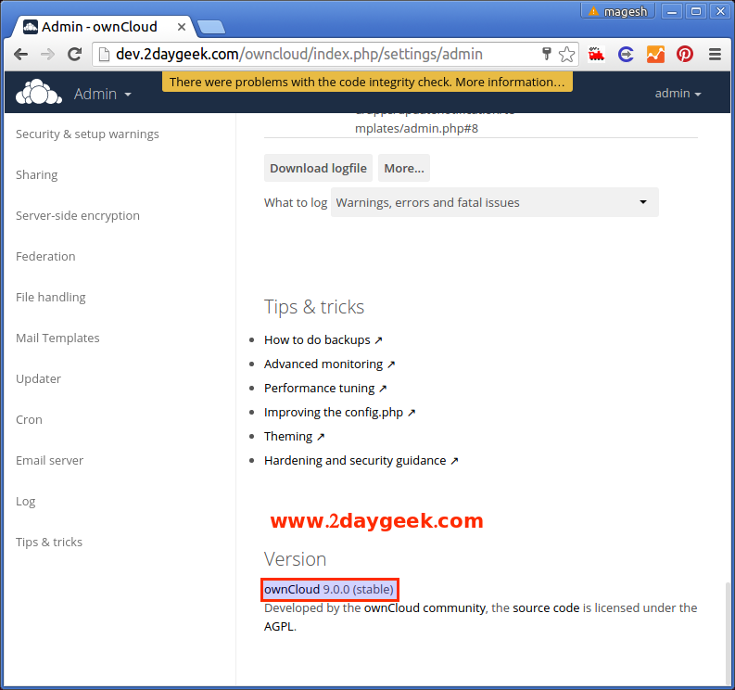Viewport: 735px width, 690px height.
Task: Go to Email server section
Action: pyautogui.click(x=50, y=461)
